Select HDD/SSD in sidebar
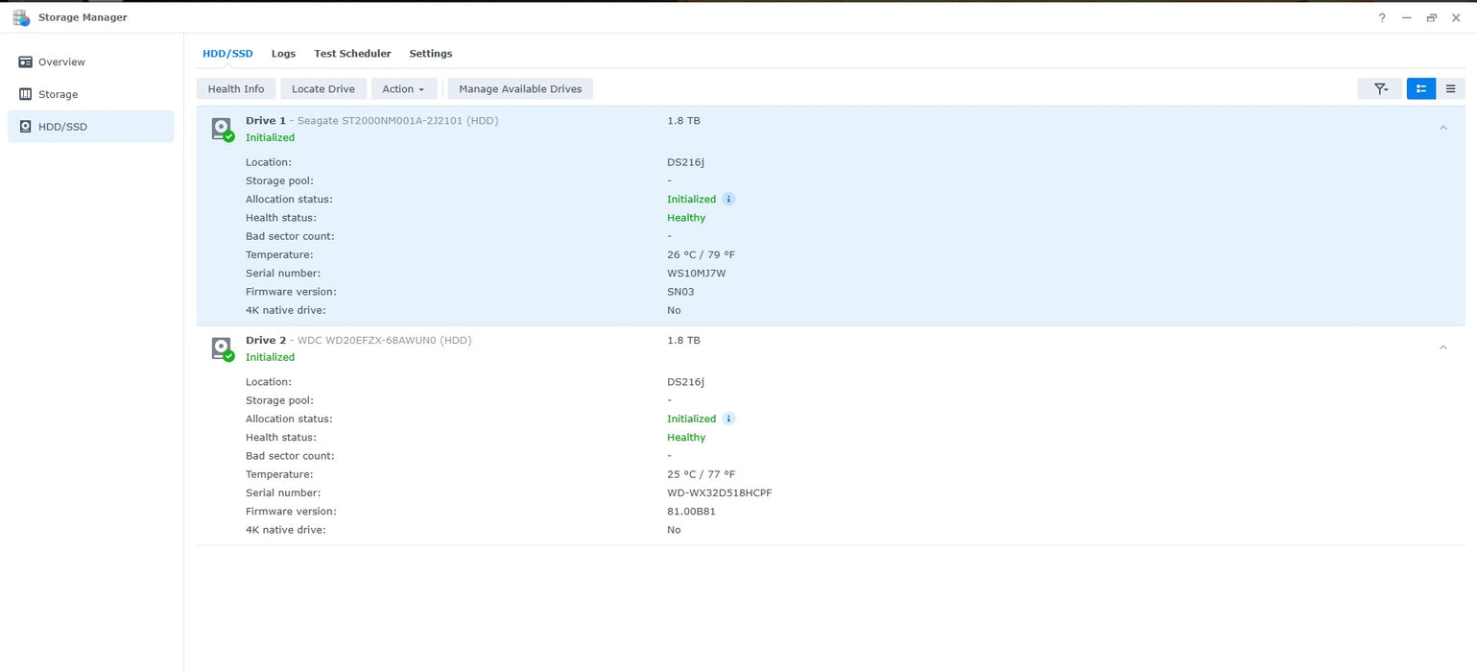The width and height of the screenshot is (1477, 672). point(91,127)
